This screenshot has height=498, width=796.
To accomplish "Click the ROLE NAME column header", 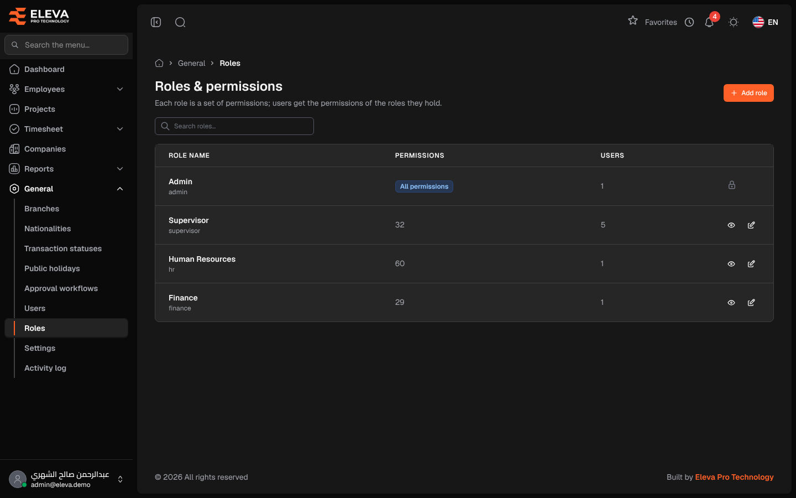I will (189, 155).
